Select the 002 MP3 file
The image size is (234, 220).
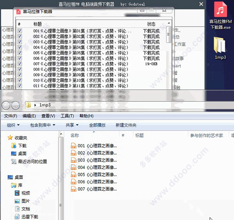tap(94, 153)
